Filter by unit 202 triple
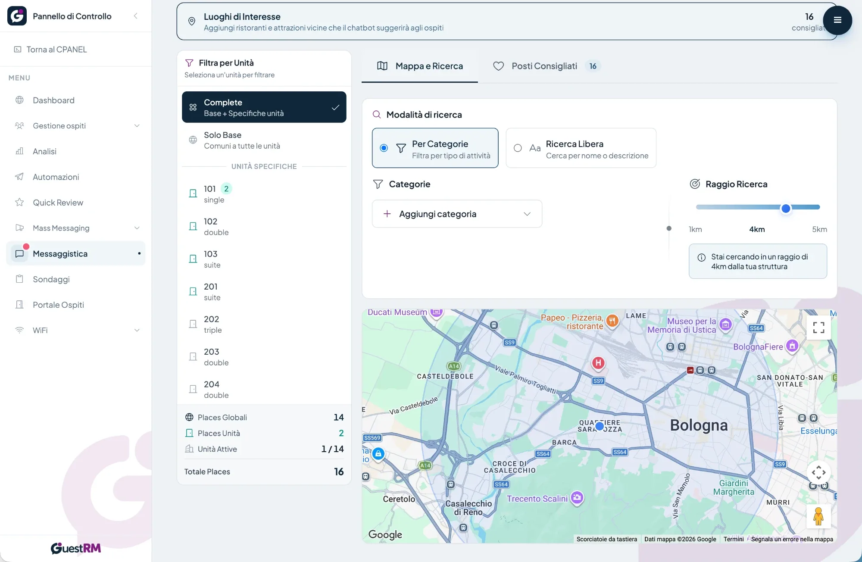Viewport: 862px width, 562px height. pyautogui.click(x=264, y=324)
